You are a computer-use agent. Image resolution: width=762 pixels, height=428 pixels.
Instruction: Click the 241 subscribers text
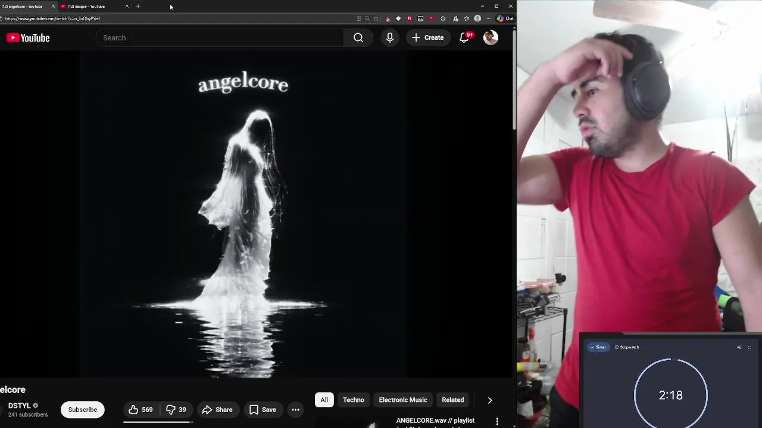pyautogui.click(x=28, y=415)
